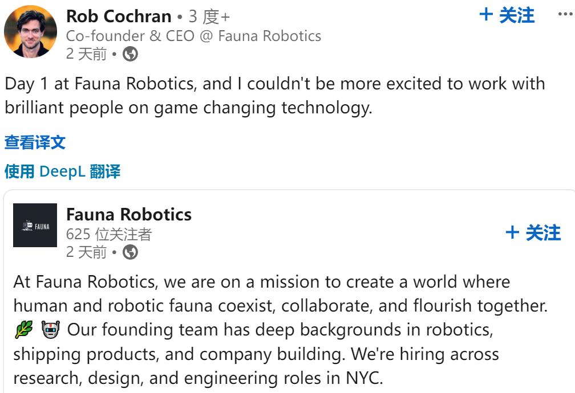Click the 3 度+ connection degree label
This screenshot has height=393, width=575.
[209, 17]
